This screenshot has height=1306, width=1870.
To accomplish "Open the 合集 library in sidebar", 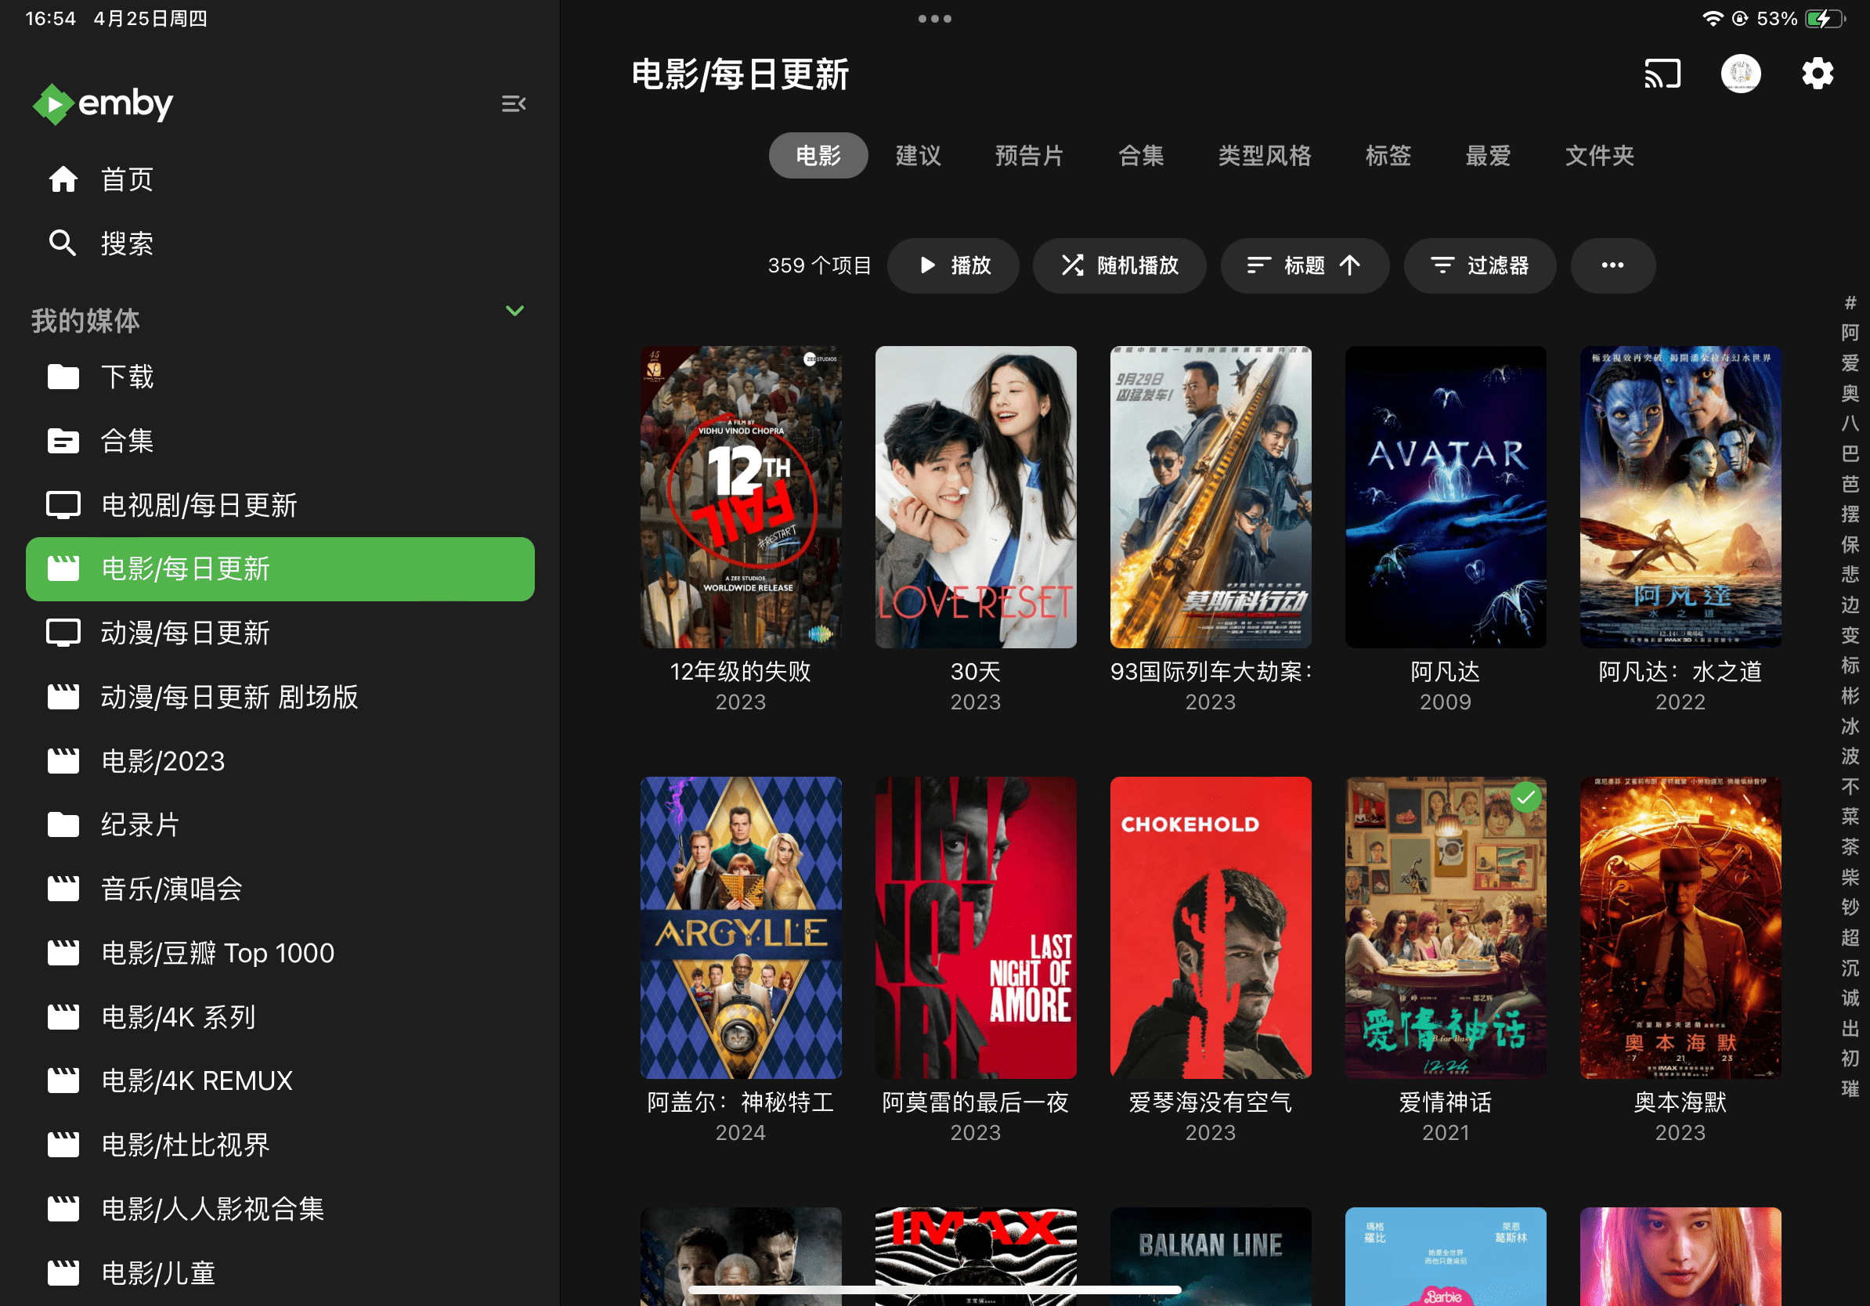I will click(280, 441).
